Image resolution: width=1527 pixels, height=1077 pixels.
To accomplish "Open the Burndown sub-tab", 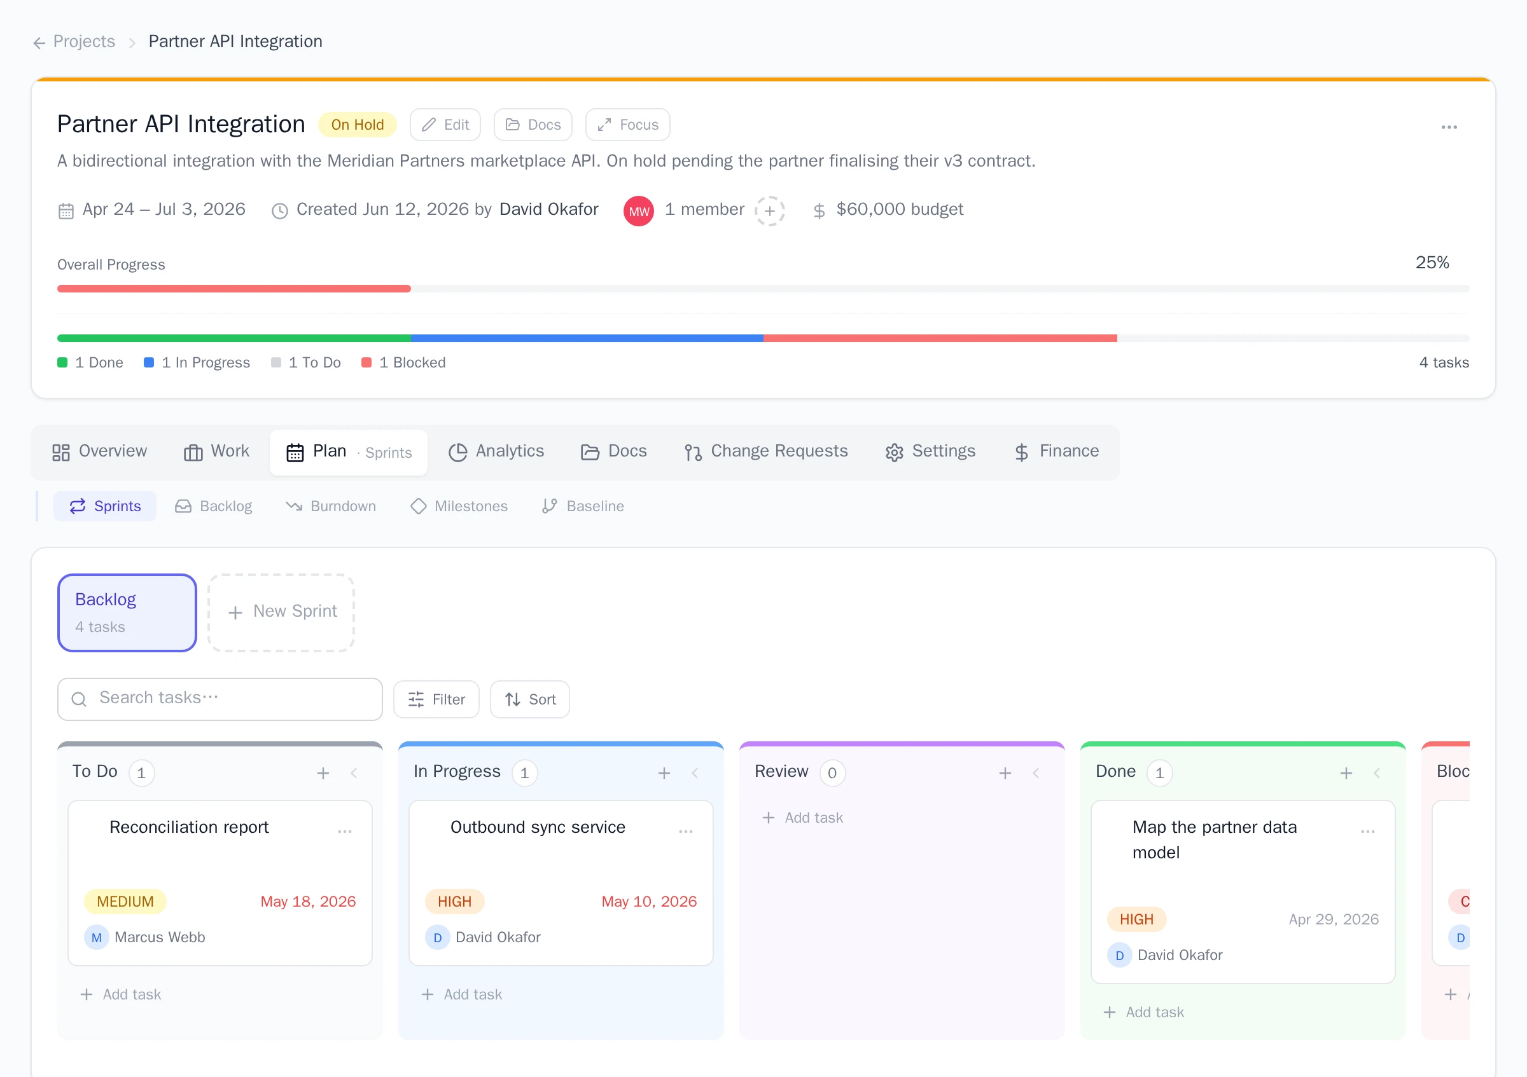I will point(331,506).
